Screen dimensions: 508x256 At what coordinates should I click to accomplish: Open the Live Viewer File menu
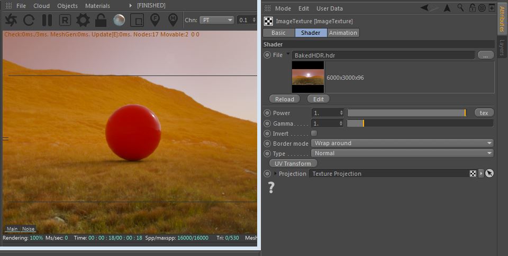pyautogui.click(x=21, y=6)
